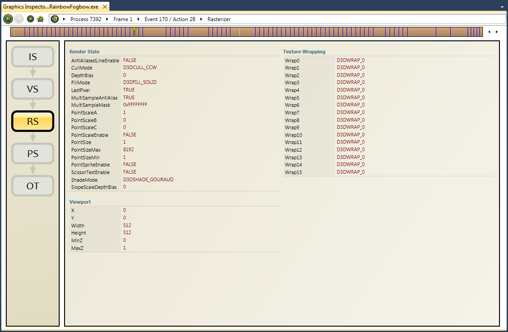
Task: Select the Wrap15 label
Action: tap(293, 172)
